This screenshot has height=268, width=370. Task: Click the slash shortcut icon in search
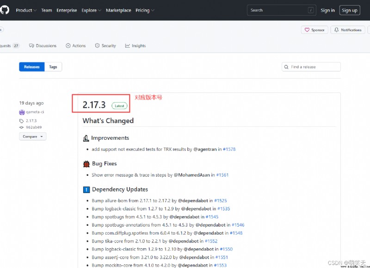pos(311,10)
